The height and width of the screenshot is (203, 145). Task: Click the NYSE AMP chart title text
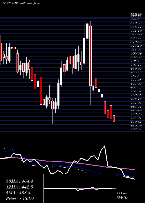pyautogui.click(x=22, y=3)
